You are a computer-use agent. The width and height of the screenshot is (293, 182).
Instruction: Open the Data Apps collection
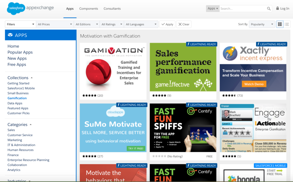(15, 103)
